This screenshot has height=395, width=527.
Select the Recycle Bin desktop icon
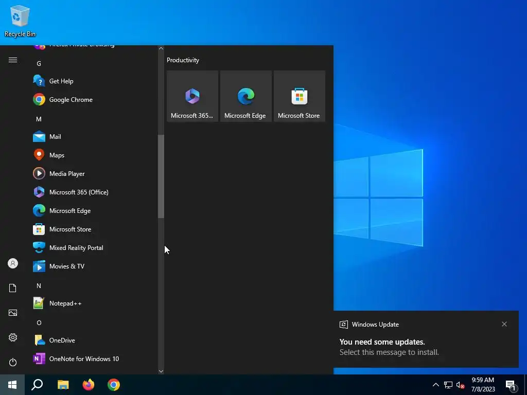(x=20, y=21)
